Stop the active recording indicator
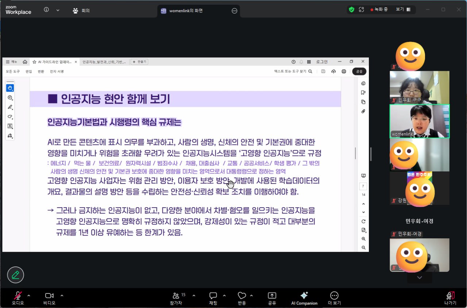Screen dimensions: 467x308 tap(381, 9)
